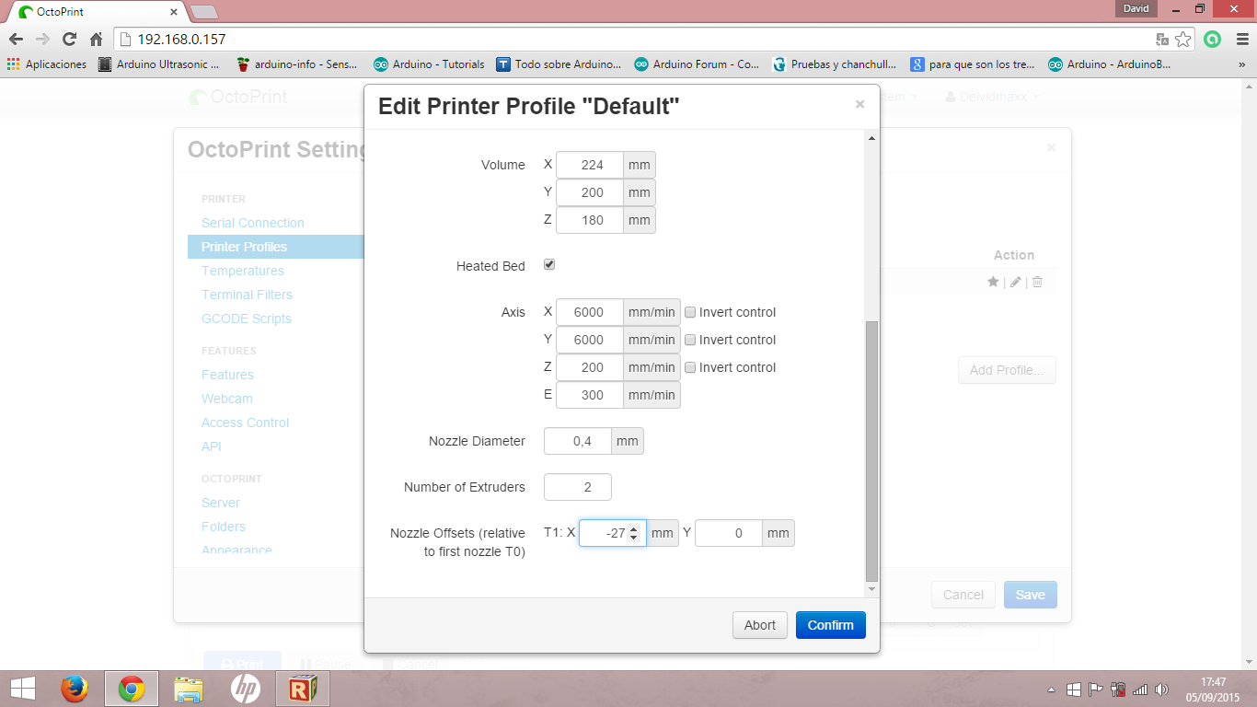This screenshot has height=707, width=1257.
Task: Click the OctoPrint logo link
Action: click(x=237, y=97)
